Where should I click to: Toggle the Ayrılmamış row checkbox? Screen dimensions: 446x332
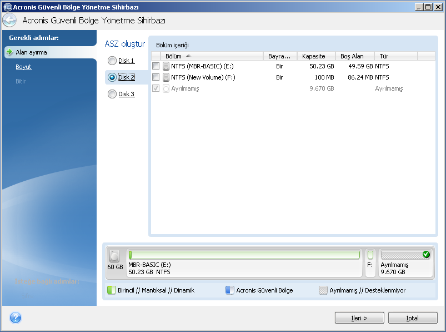156,88
